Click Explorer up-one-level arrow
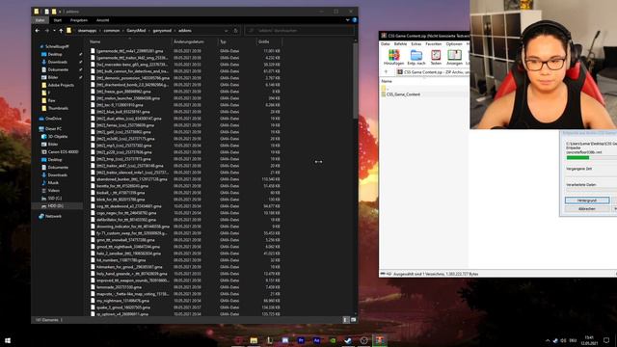This screenshot has height=347, width=617. tap(61, 30)
